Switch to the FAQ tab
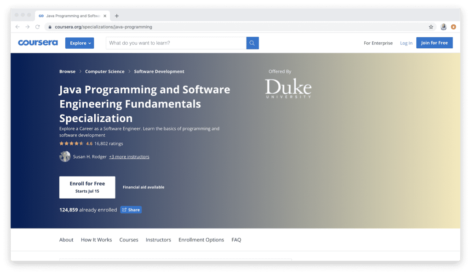Image resolution: width=471 pixels, height=274 pixels. pos(236,240)
